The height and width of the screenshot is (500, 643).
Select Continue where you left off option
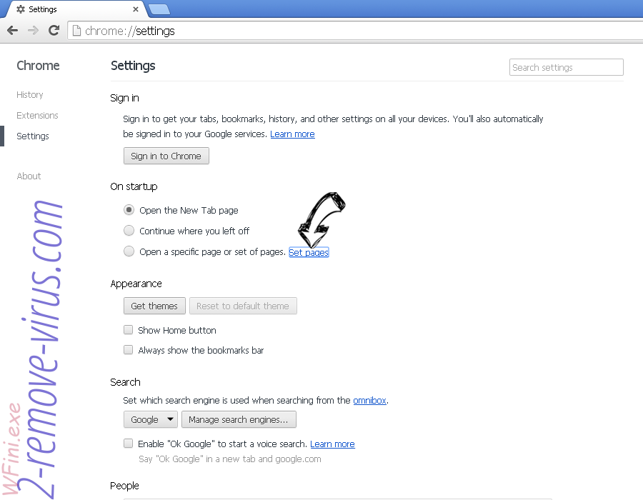pos(129,230)
